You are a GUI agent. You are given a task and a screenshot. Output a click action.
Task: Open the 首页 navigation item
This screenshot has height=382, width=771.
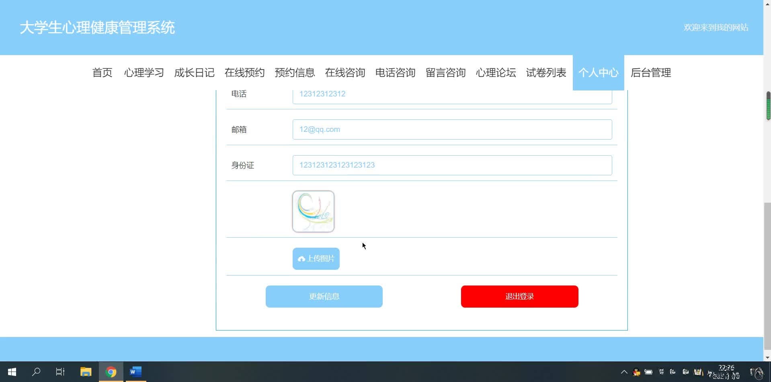[102, 73]
